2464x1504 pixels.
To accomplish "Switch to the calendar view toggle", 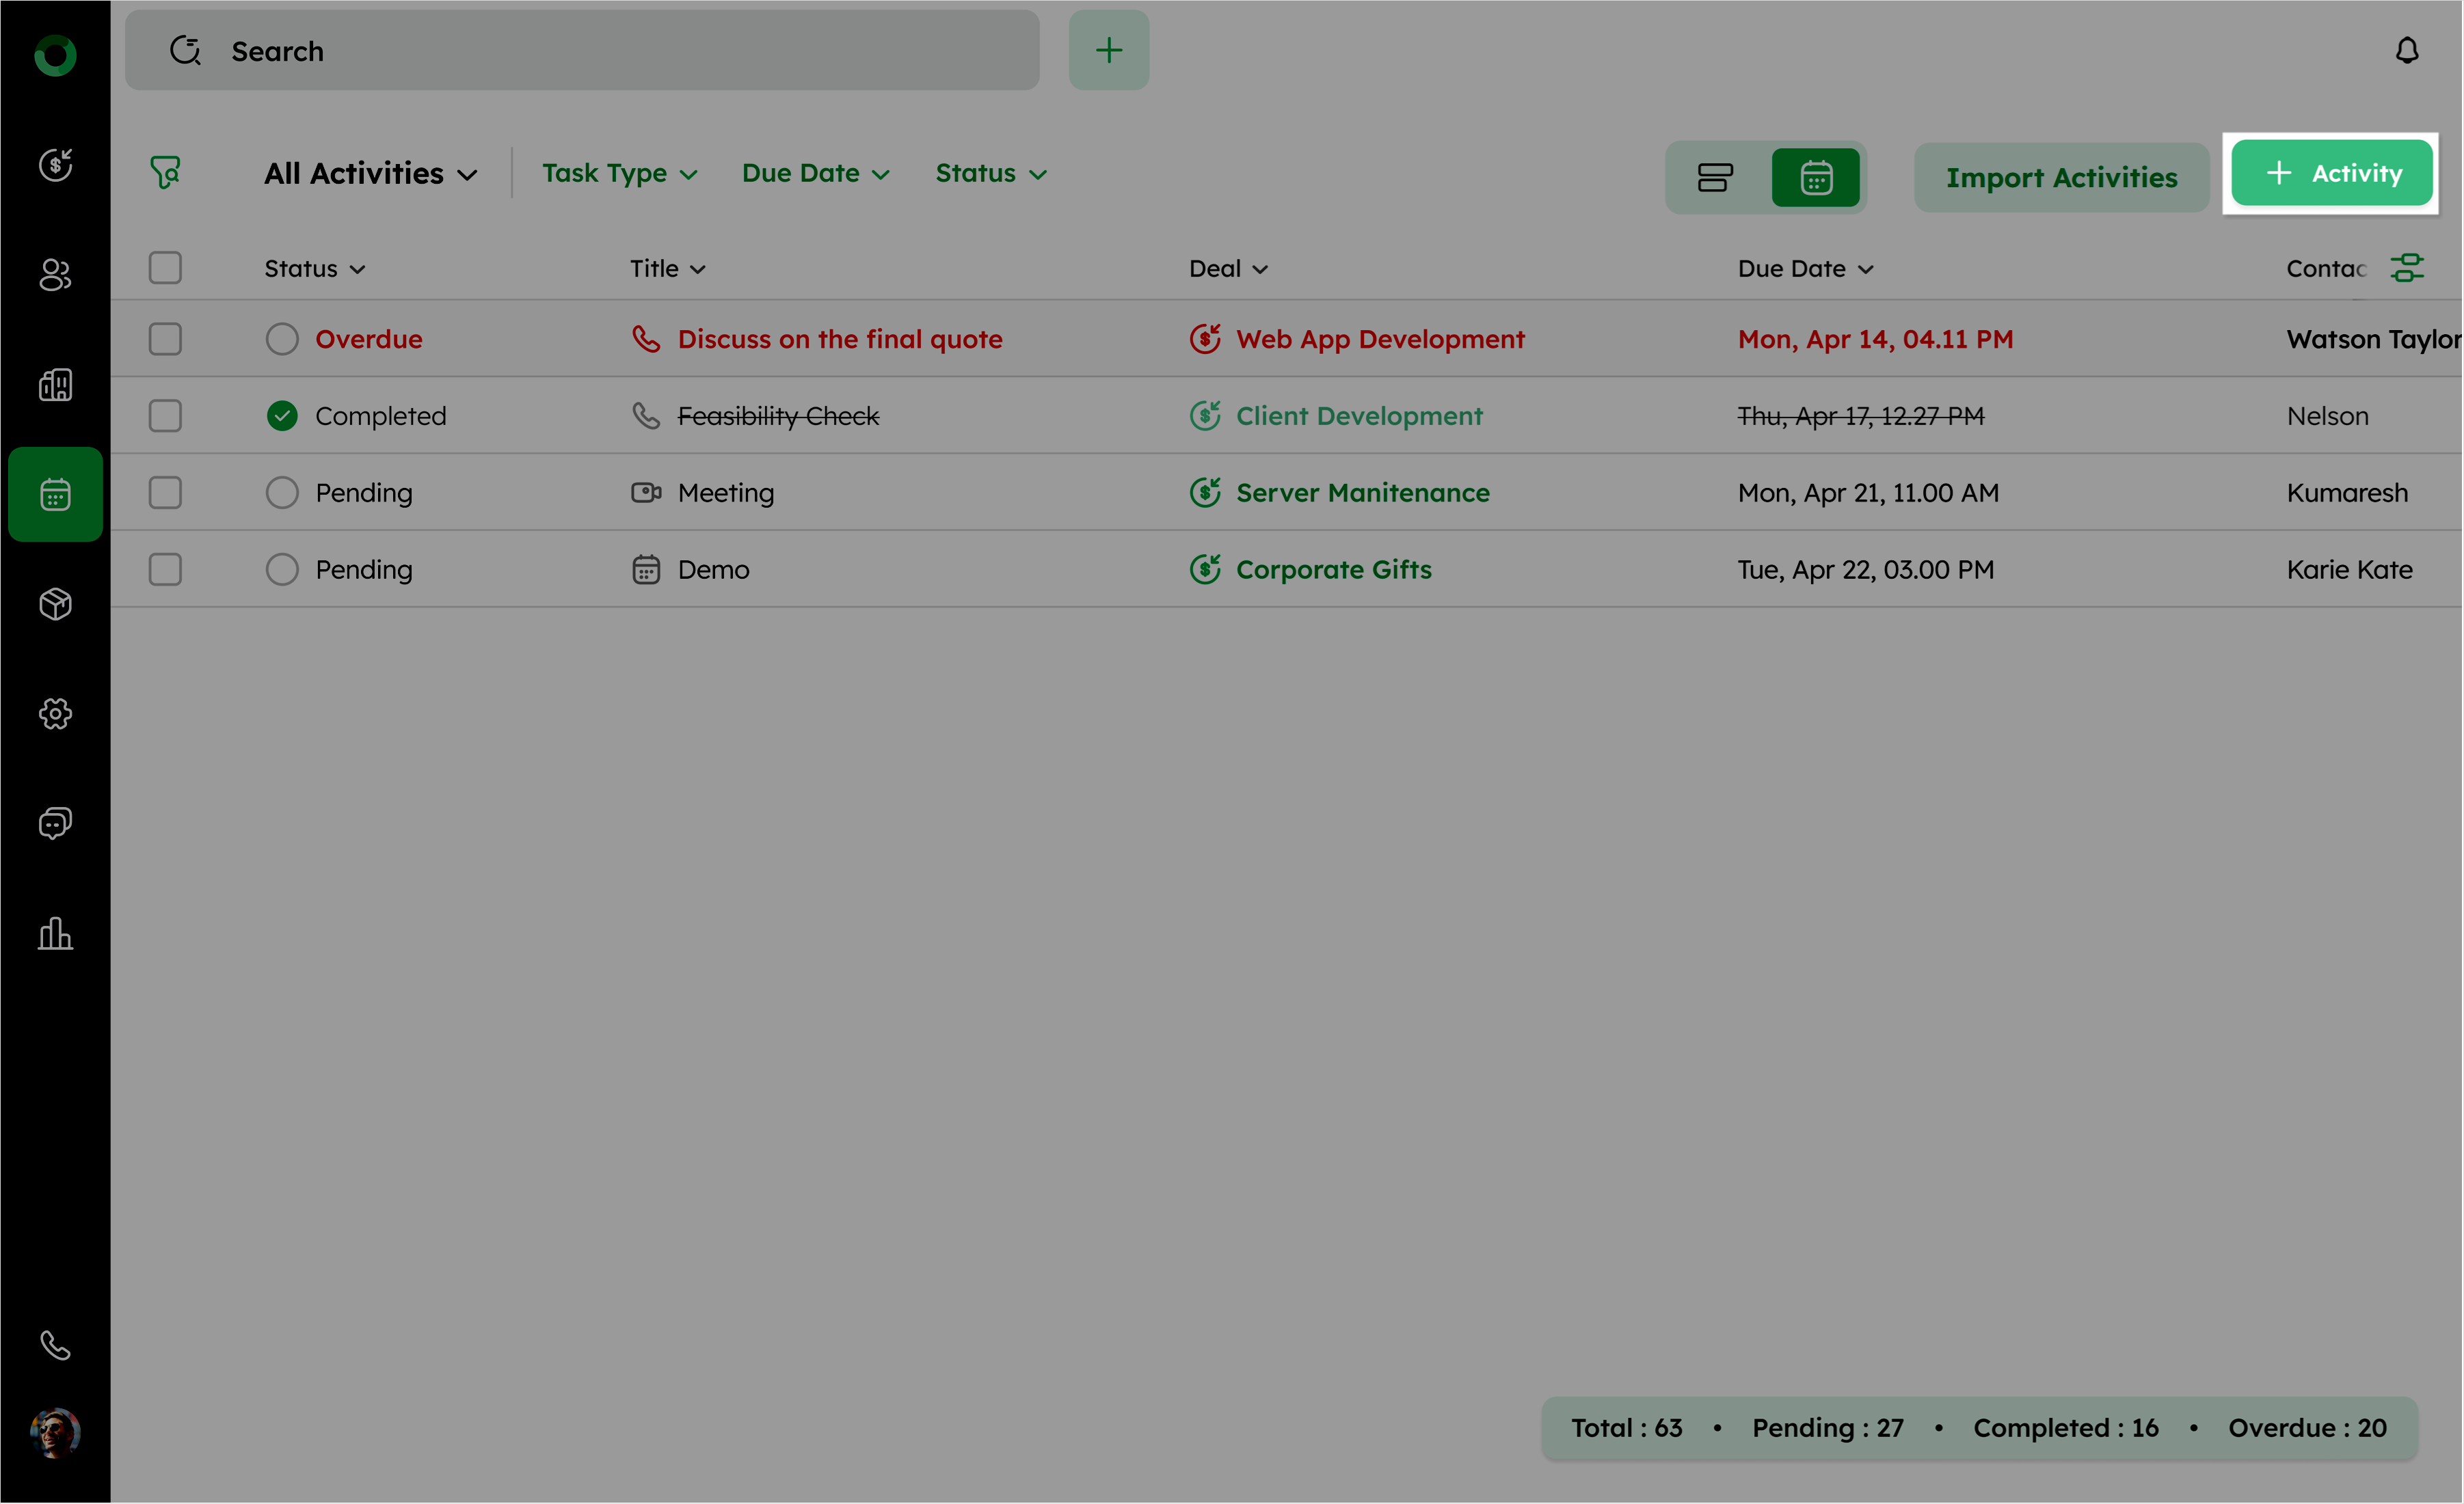I will click(x=1815, y=178).
